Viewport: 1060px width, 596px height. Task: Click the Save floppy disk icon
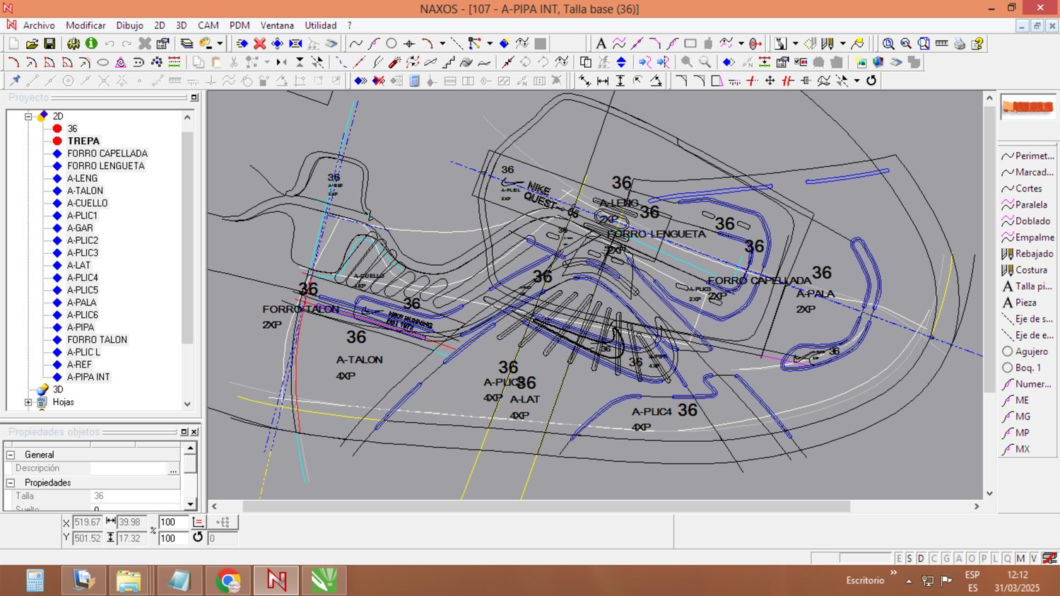(x=49, y=44)
